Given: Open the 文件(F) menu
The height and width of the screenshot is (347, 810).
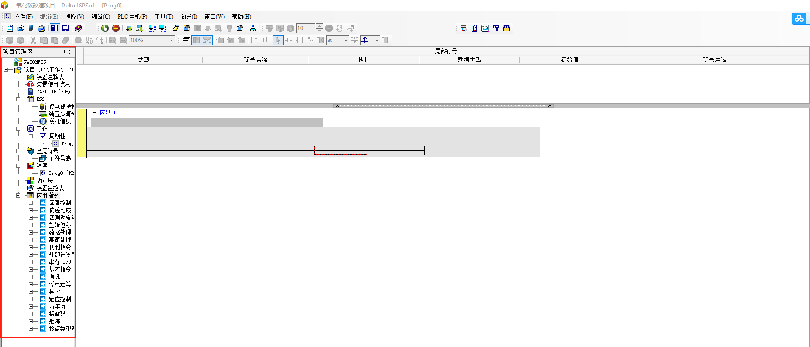Looking at the screenshot, I should point(23,17).
